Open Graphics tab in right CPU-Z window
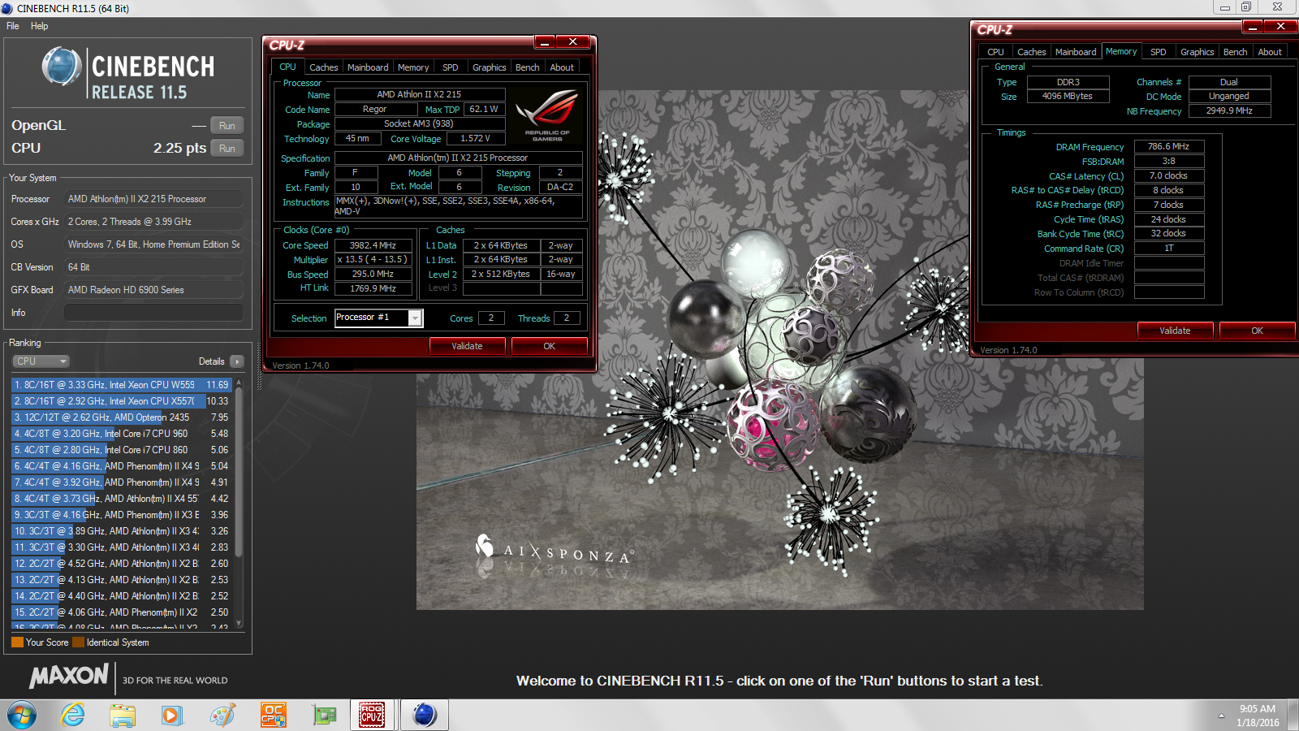Image resolution: width=1299 pixels, height=731 pixels. pos(1197,52)
